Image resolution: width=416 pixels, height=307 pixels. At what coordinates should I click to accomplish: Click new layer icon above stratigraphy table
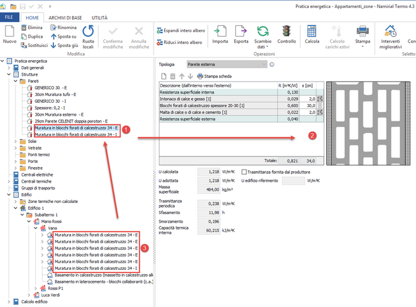[x=164, y=76]
